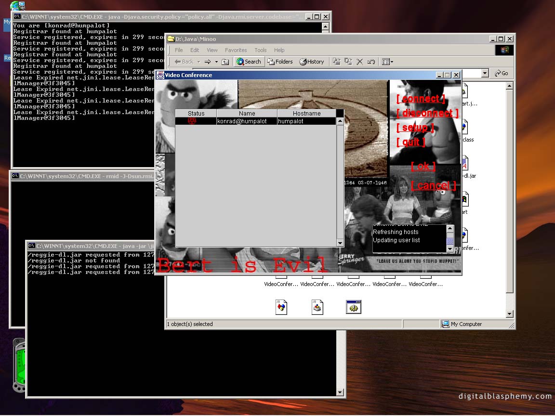This screenshot has width=555, height=416.
Task: Click the Forward arrow in Explorer toolbar
Action: coord(208,62)
